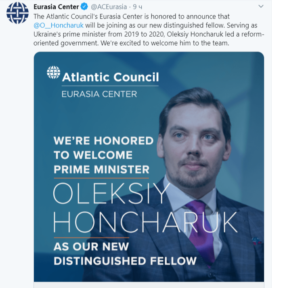Click the white link card strip below image

click(x=149, y=284)
